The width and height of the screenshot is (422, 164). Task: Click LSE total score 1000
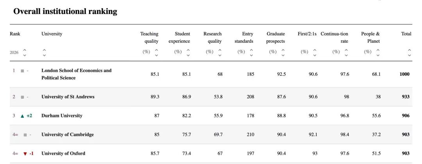(x=404, y=74)
